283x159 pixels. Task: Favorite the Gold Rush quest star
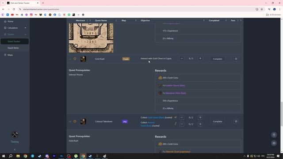[x=236, y=59]
